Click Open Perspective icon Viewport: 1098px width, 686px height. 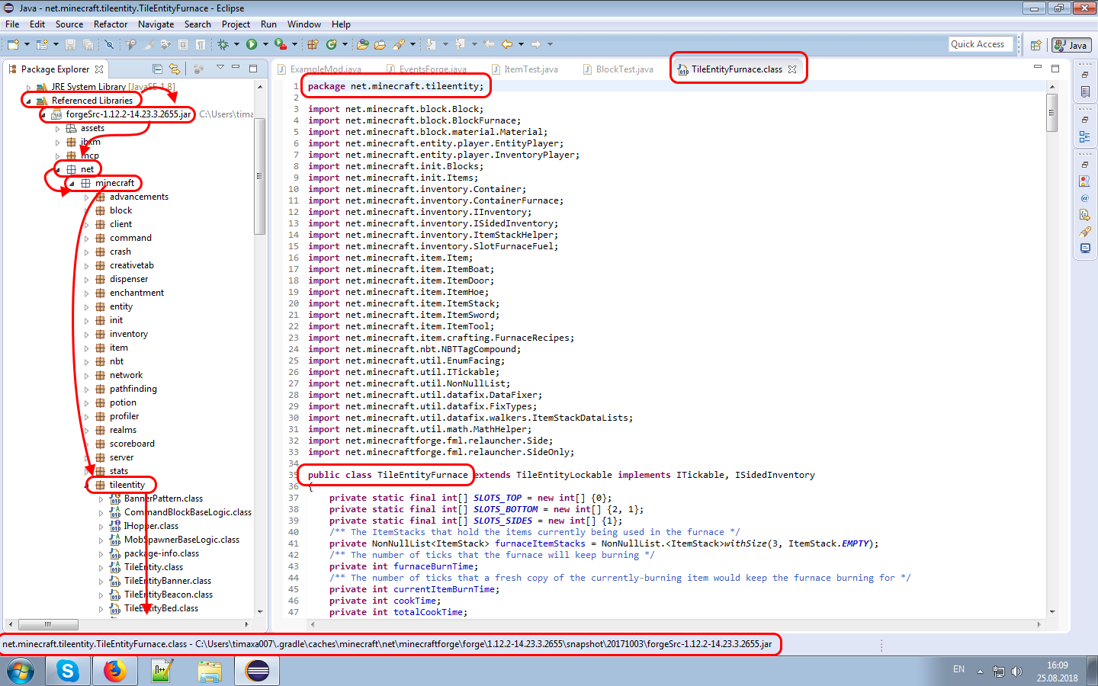(1035, 45)
